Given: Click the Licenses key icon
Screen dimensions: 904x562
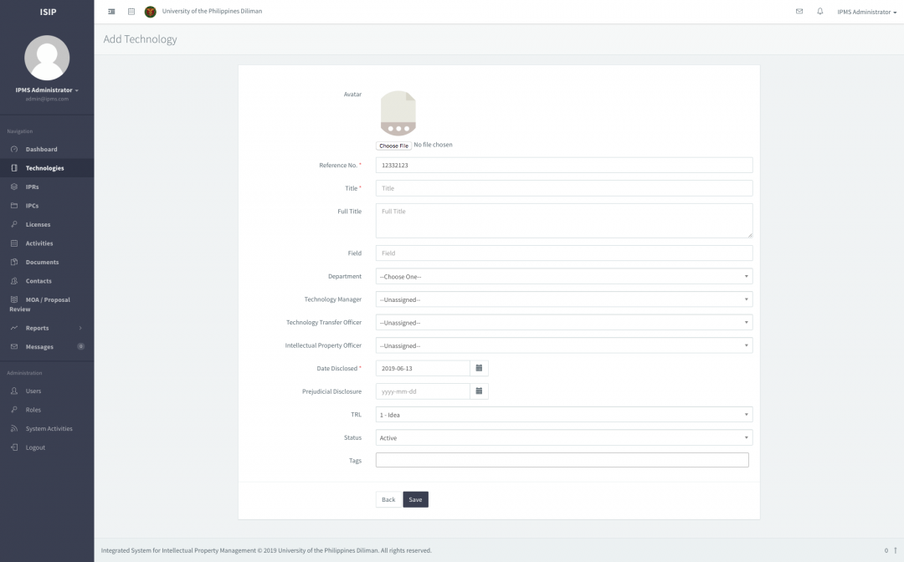Looking at the screenshot, I should tap(14, 225).
